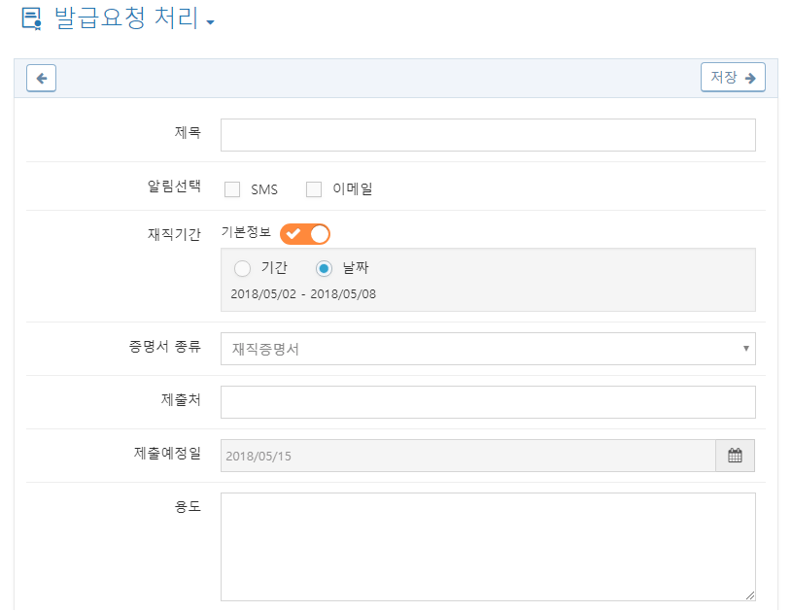Click the 저장 save button
Image resolution: width=792 pixels, height=612 pixels.
733,78
